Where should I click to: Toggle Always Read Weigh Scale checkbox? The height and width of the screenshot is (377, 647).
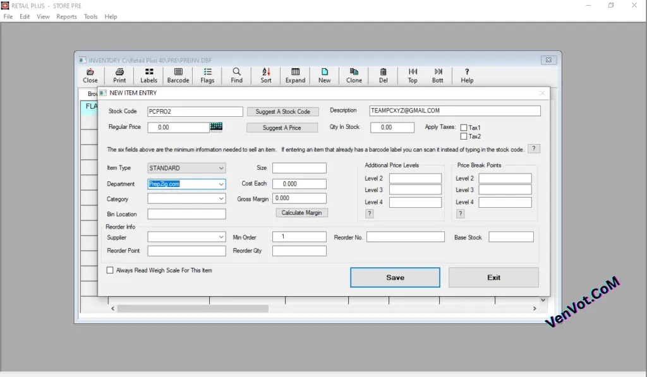pyautogui.click(x=110, y=270)
